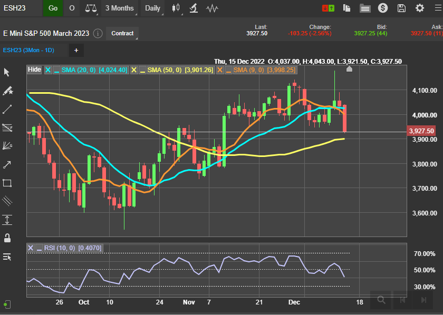The image size is (443, 315).
Task: Open the O options chain button
Action: (72, 8)
